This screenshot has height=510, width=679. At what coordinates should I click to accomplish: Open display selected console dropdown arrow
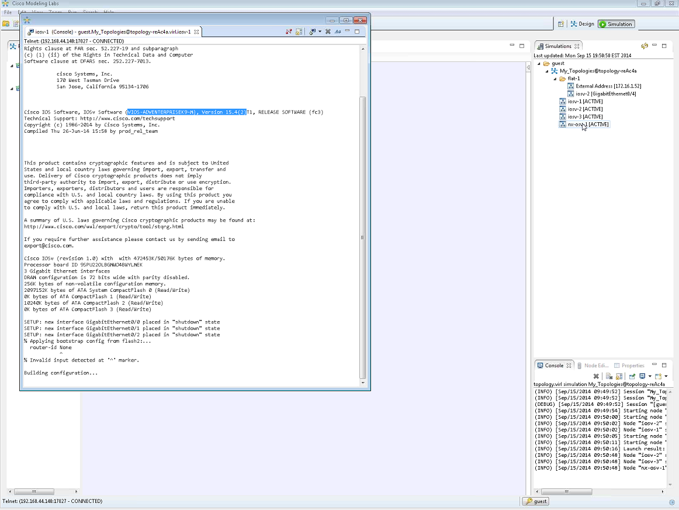coord(650,376)
